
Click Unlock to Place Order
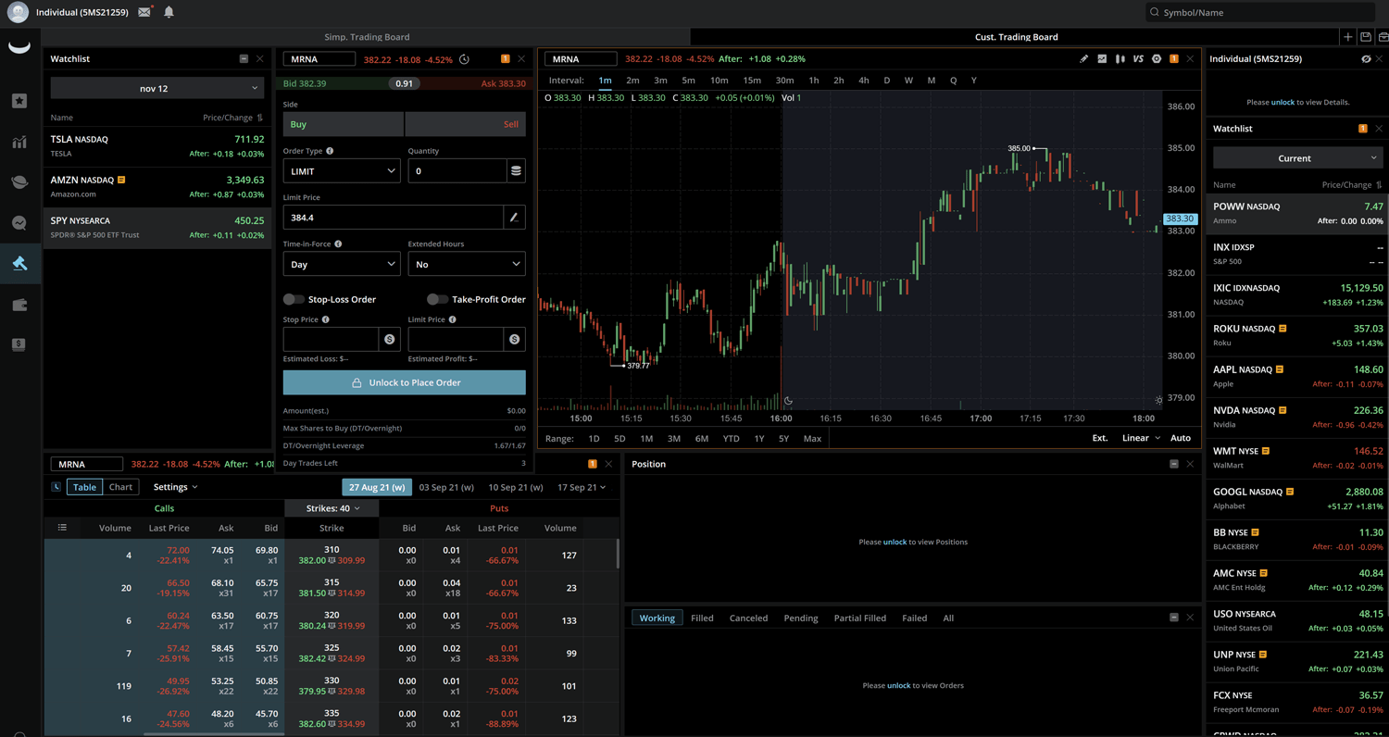pyautogui.click(x=405, y=382)
